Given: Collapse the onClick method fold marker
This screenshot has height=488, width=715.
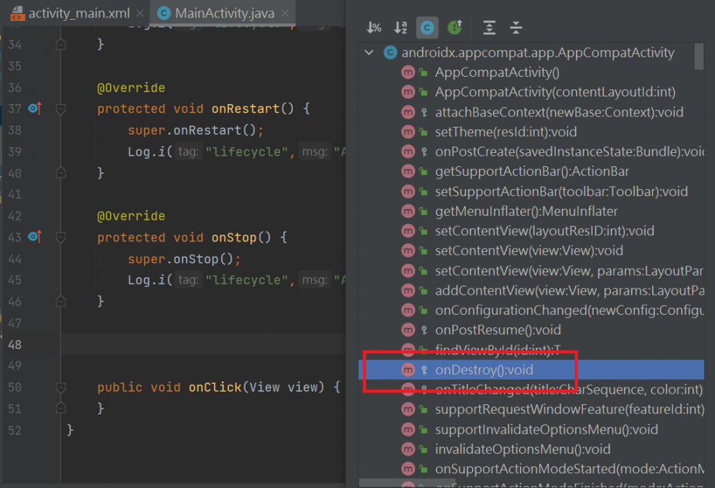Looking at the screenshot, I should pyautogui.click(x=61, y=387).
